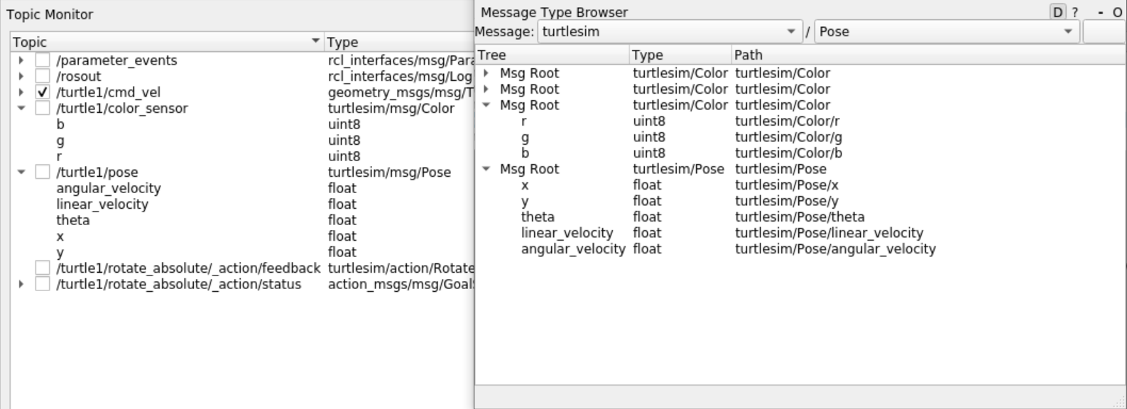Uncheck the /turtle1/cmd_vel topic checkbox
Viewport: 1127px width, 409px height.
tap(43, 92)
